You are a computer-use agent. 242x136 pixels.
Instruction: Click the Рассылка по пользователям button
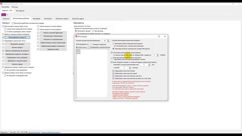click(53, 39)
